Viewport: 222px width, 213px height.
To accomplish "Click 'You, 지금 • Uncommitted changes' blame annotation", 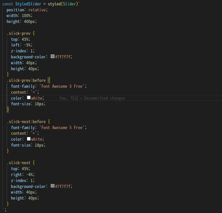I will tap(92, 98).
